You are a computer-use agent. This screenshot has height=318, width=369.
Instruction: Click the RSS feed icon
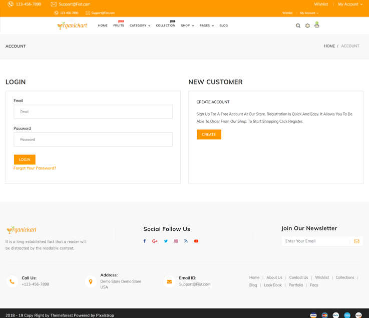[x=186, y=241]
